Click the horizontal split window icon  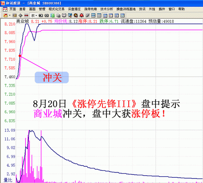[93, 15]
